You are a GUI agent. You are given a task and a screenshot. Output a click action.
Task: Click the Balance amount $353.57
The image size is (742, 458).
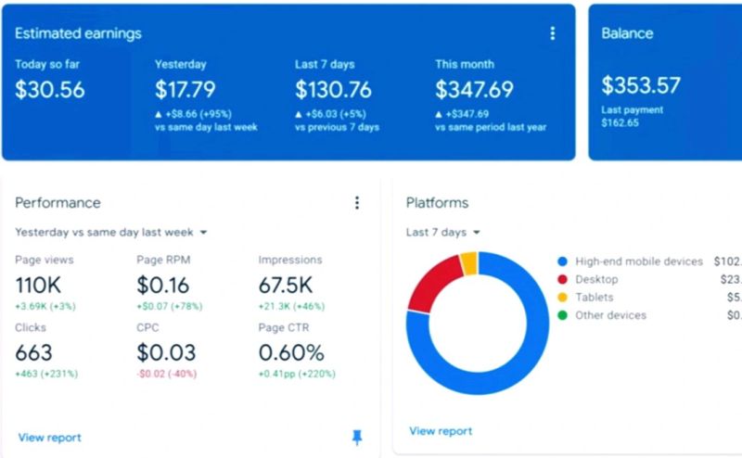[x=641, y=86]
